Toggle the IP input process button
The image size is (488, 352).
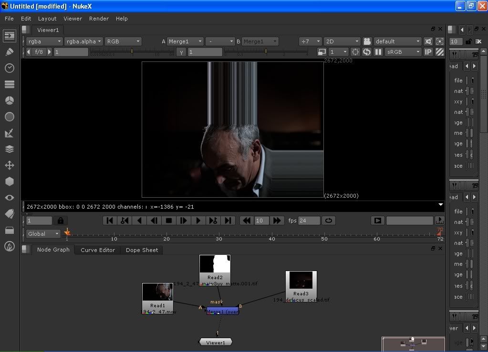428,52
